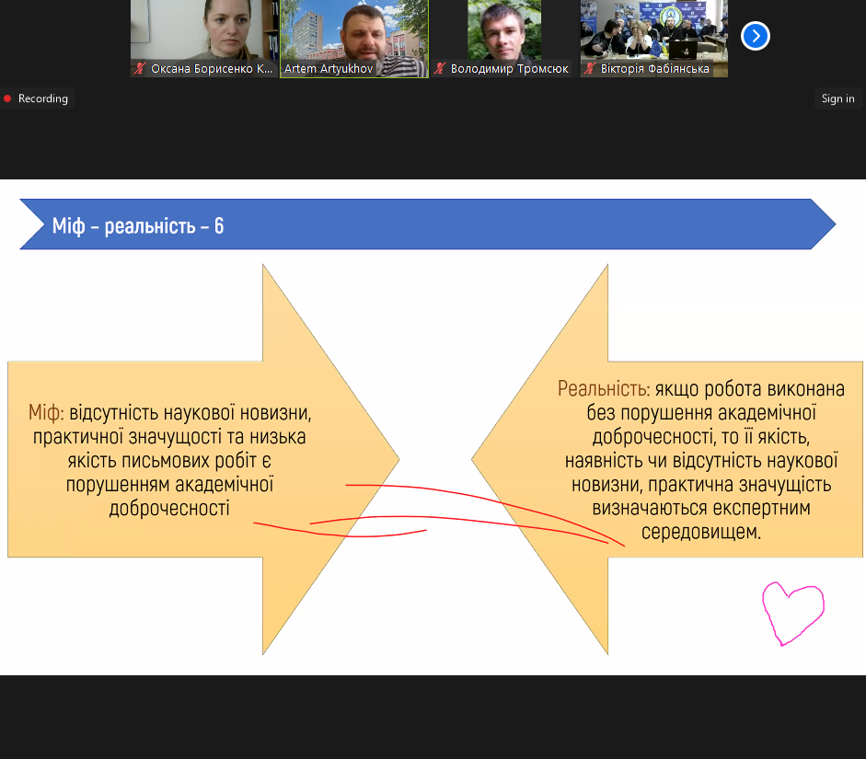Click muted mic icon beside Вікторія Фабіянська
This screenshot has height=759, width=866.
pyautogui.click(x=591, y=69)
